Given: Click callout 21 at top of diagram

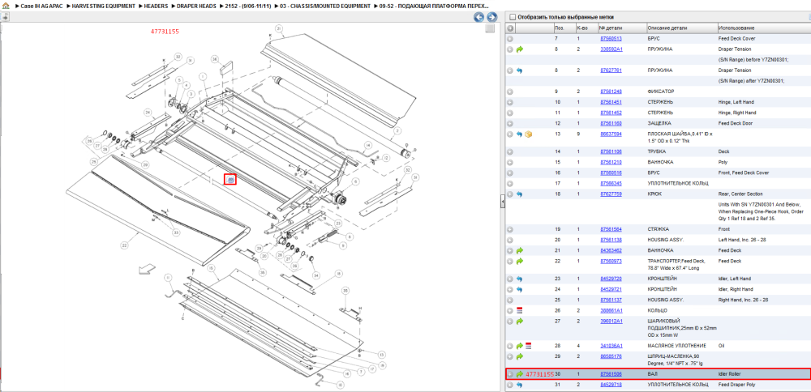Looking at the screenshot, I should click(x=279, y=28).
